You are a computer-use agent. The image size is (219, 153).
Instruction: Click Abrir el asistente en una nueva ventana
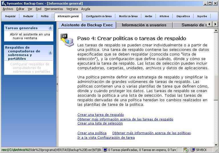[30, 36]
